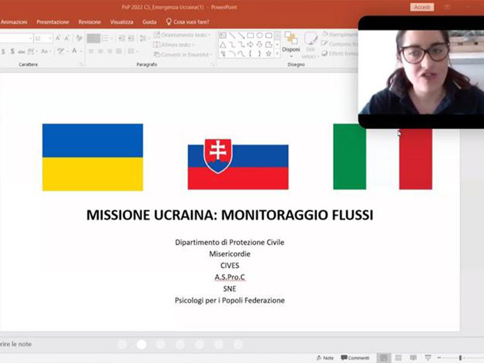This screenshot has width=484, height=363.
Task: Select the curve shape in gallery
Action: click(241, 54)
